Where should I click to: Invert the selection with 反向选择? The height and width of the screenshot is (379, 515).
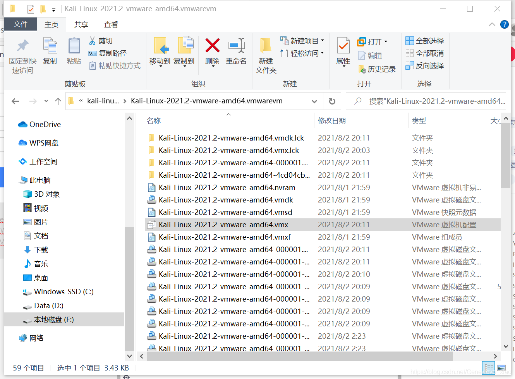[425, 65]
